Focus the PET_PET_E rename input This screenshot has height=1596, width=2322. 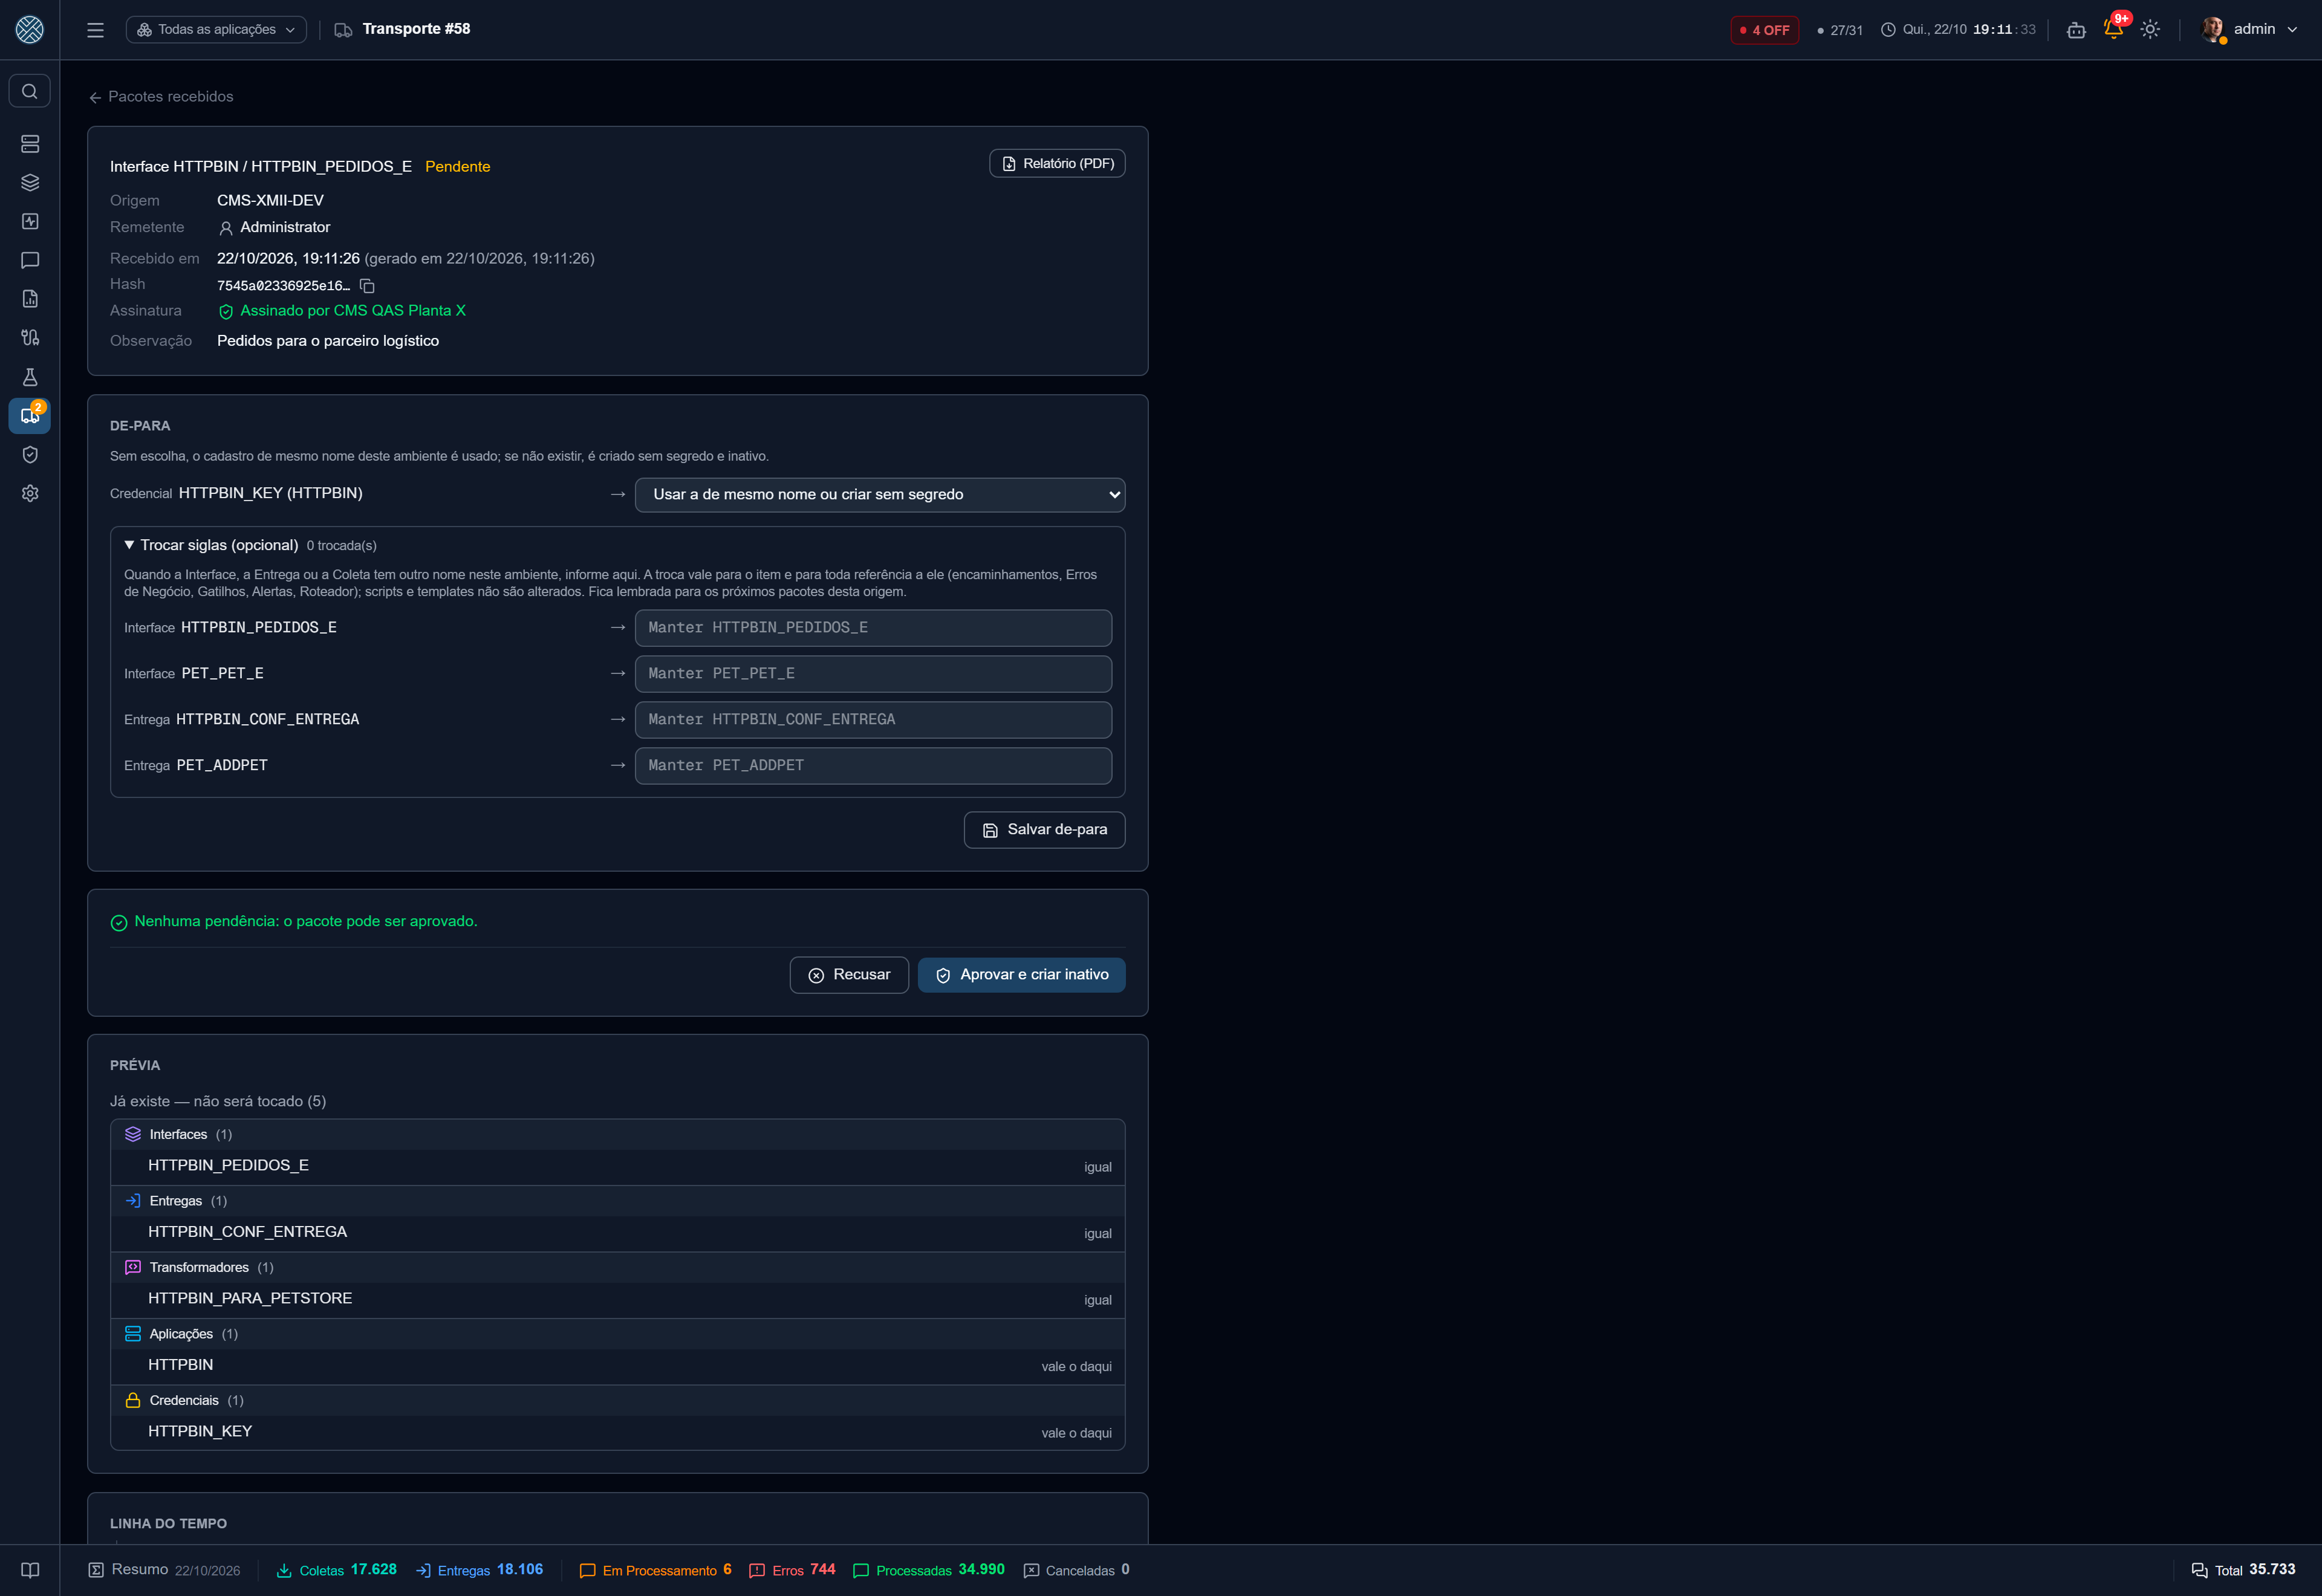tap(873, 674)
